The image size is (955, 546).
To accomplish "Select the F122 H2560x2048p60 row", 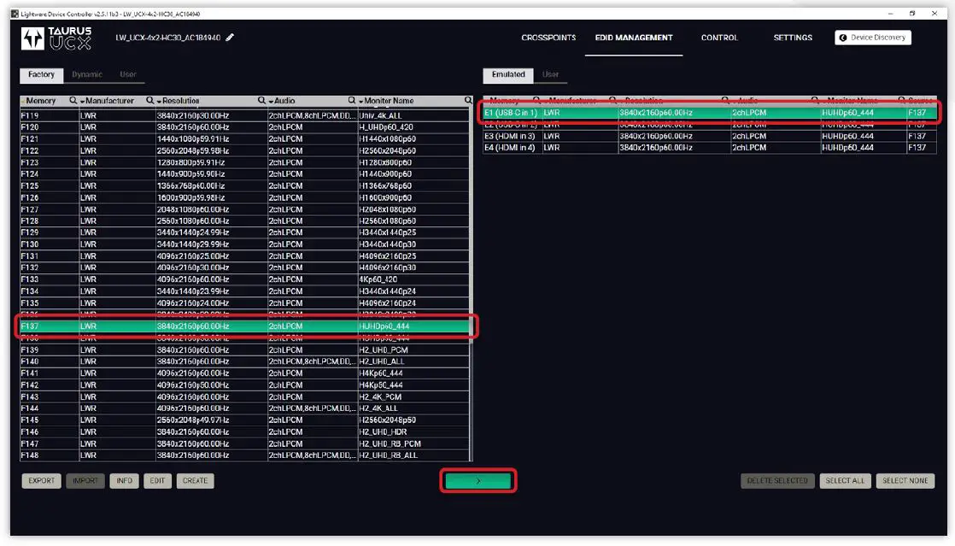I will 245,150.
